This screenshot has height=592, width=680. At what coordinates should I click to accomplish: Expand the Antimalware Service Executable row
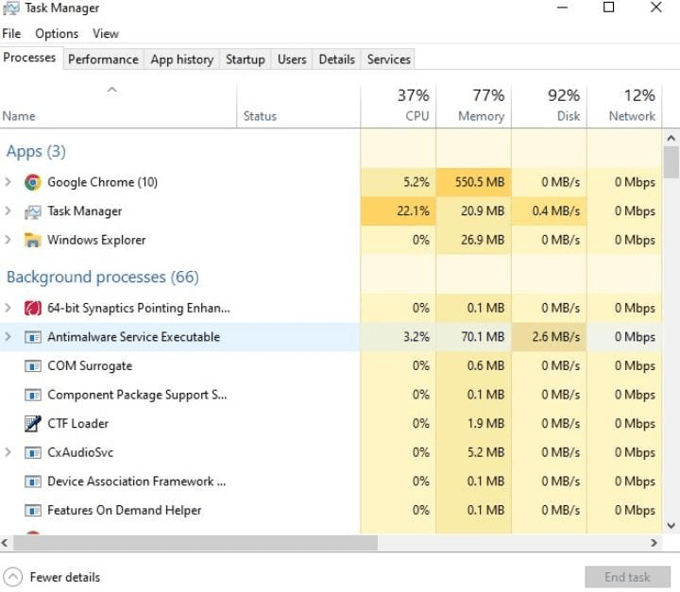click(x=8, y=337)
